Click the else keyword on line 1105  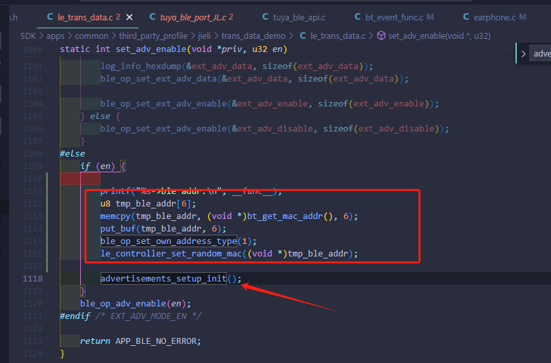pos(100,116)
